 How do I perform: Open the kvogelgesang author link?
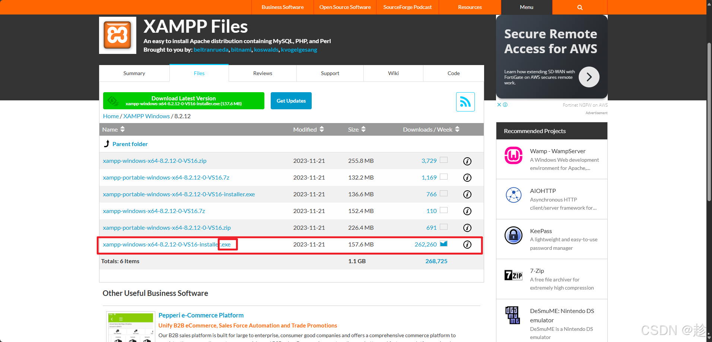[299, 50]
